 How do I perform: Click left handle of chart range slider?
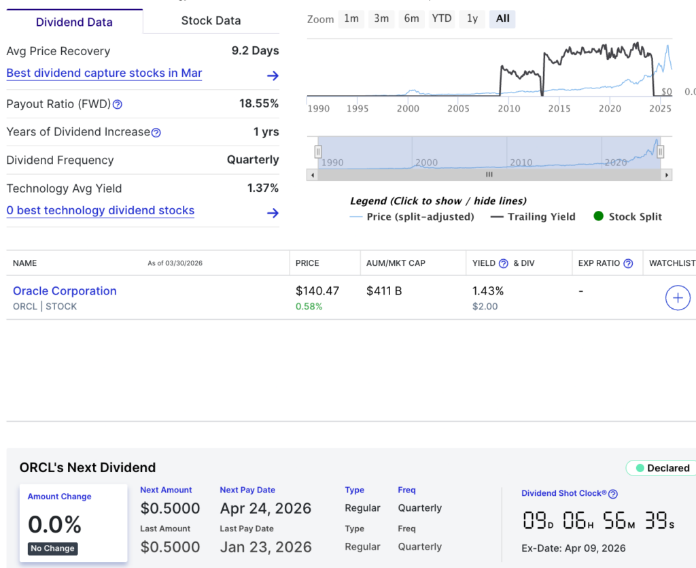(318, 152)
